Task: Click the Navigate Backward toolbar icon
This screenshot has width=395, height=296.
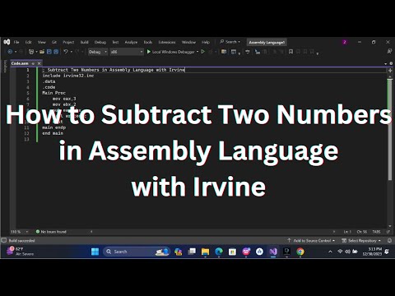Action: click(10, 52)
